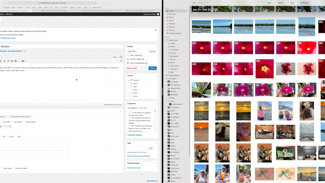
Task: Select the Standard post format radio
Action: pos(128,80)
